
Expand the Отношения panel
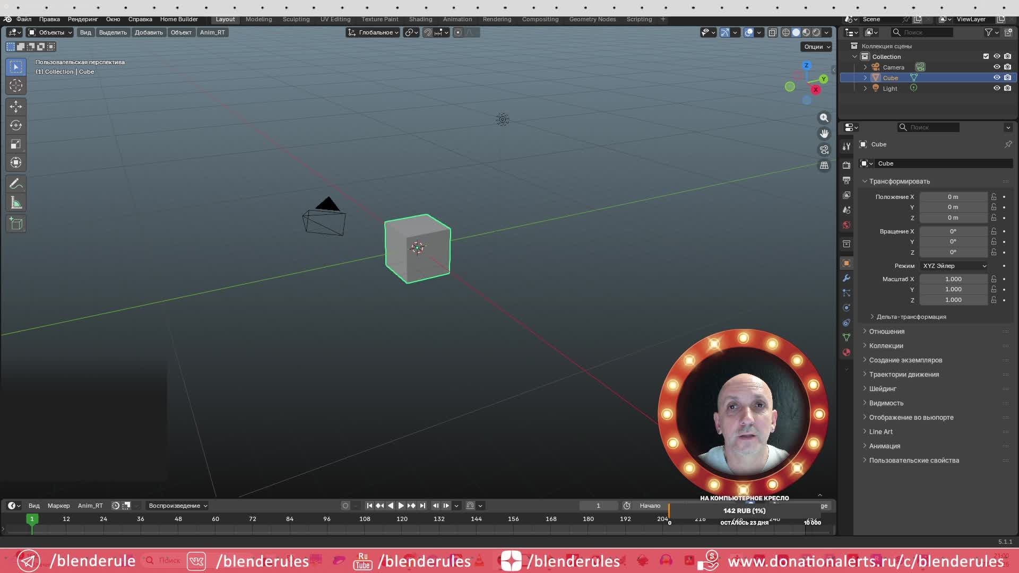tap(886, 332)
